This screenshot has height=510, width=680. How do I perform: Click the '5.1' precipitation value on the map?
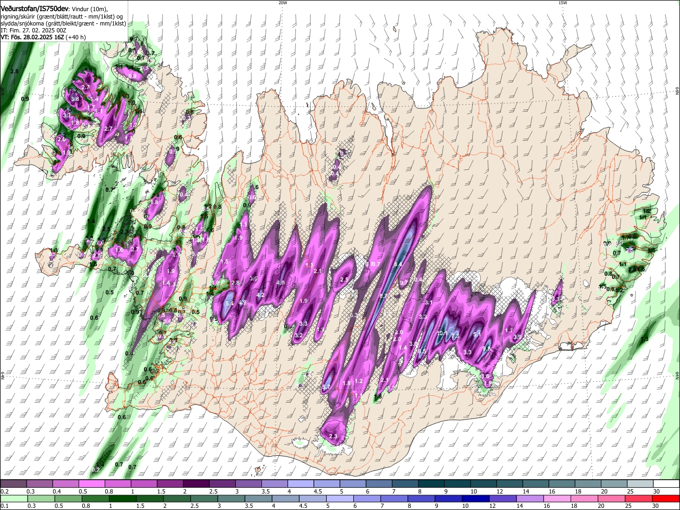pyautogui.click(x=477, y=334)
